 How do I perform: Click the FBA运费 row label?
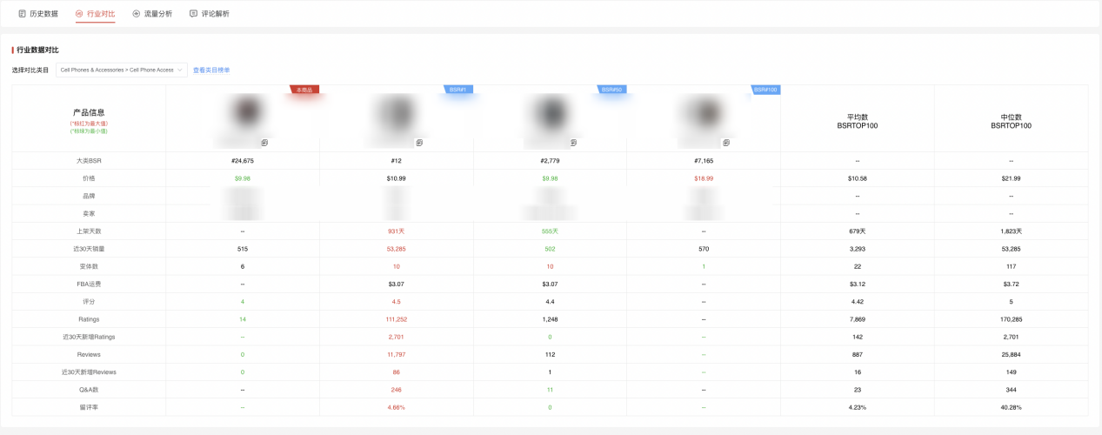(89, 284)
